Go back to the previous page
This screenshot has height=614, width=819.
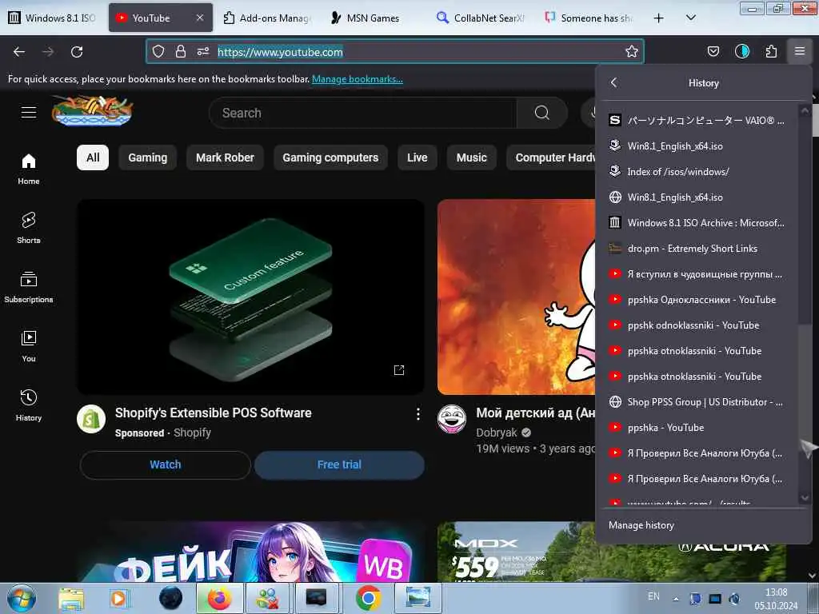coord(19,52)
